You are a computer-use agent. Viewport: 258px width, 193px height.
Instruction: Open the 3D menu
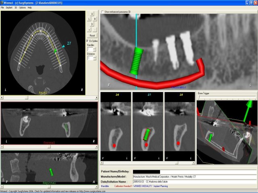pyautogui.click(x=16, y=8)
